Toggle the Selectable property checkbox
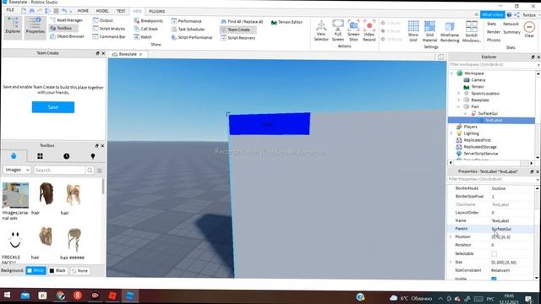This screenshot has width=541, height=304. tap(494, 253)
